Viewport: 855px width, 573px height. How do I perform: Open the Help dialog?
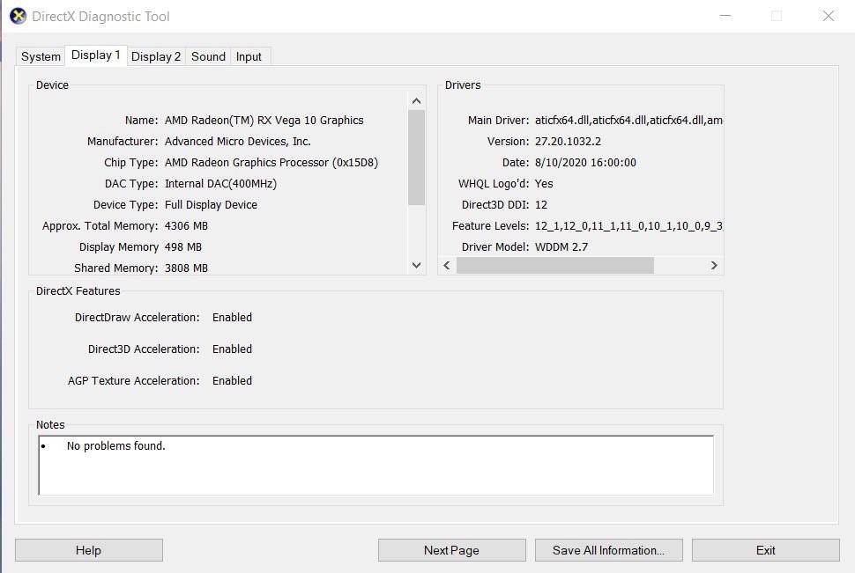point(88,549)
